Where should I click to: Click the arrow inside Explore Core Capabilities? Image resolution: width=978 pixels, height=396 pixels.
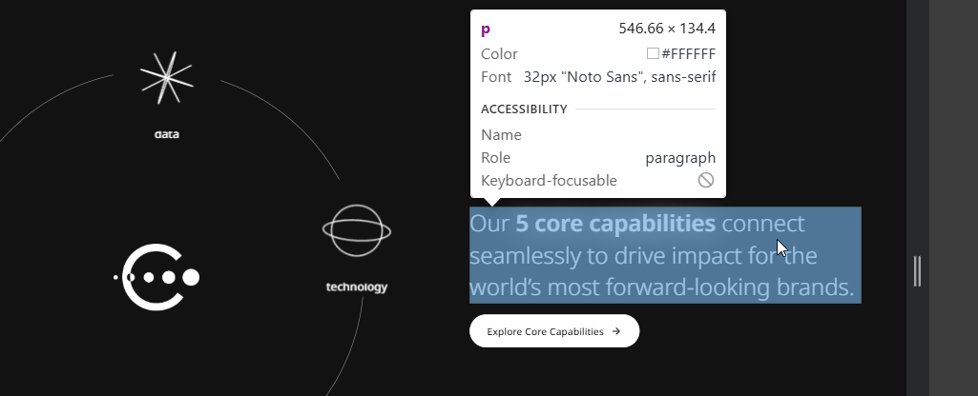tap(616, 331)
